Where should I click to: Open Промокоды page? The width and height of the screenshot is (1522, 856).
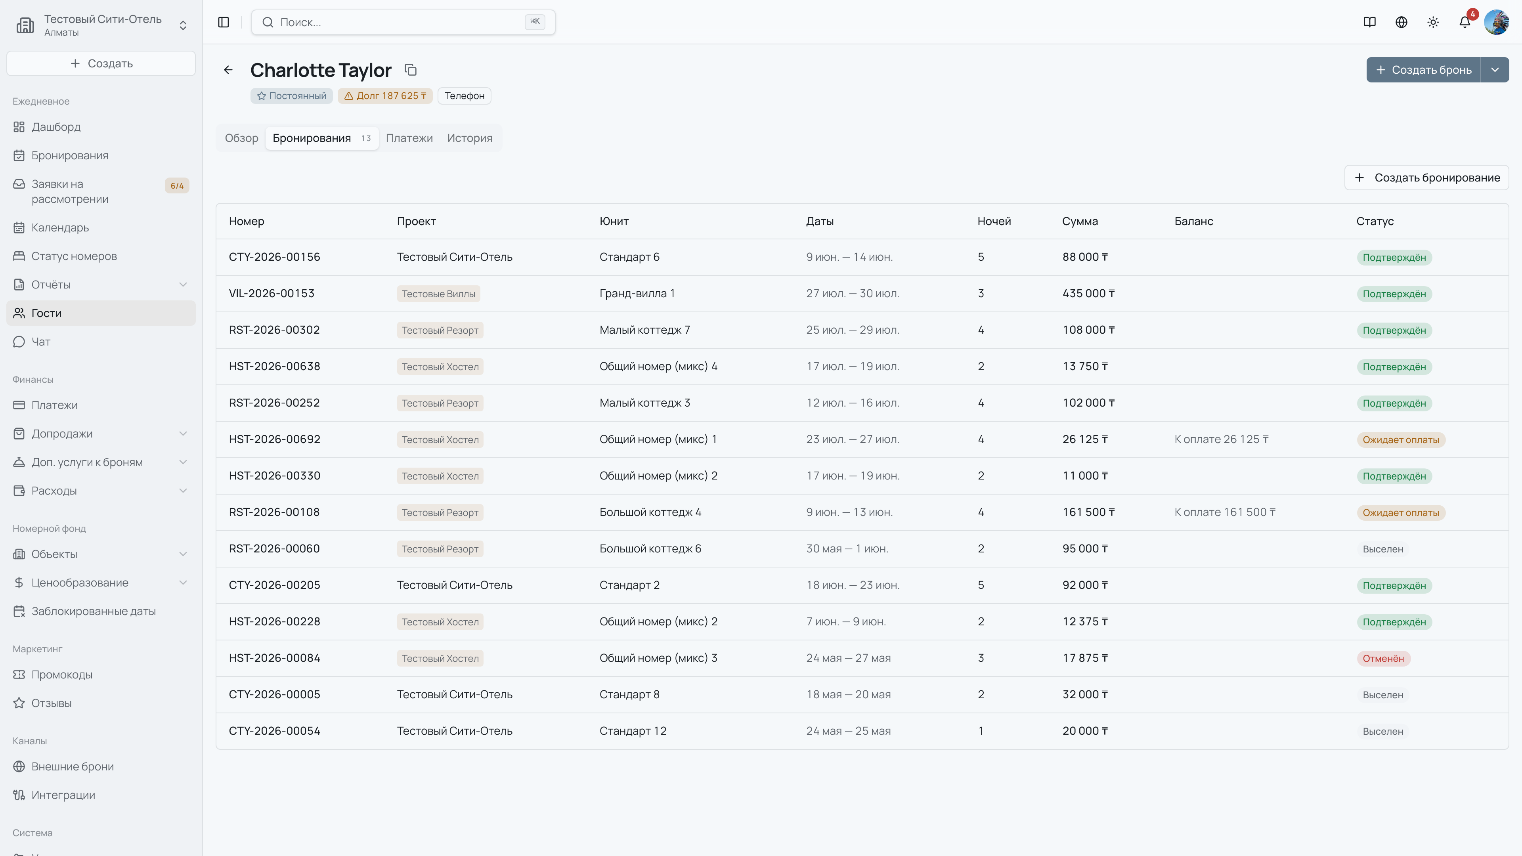[101, 674]
